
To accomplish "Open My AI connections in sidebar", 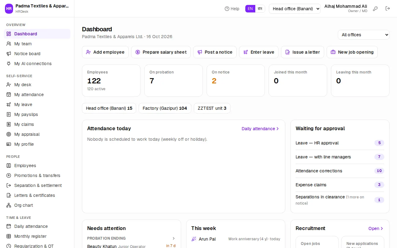I will point(37,64).
